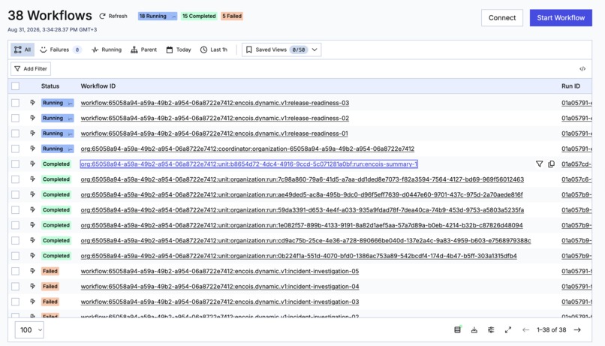This screenshot has height=346, width=605.
Task: Select the Today view tab
Action: [179, 50]
